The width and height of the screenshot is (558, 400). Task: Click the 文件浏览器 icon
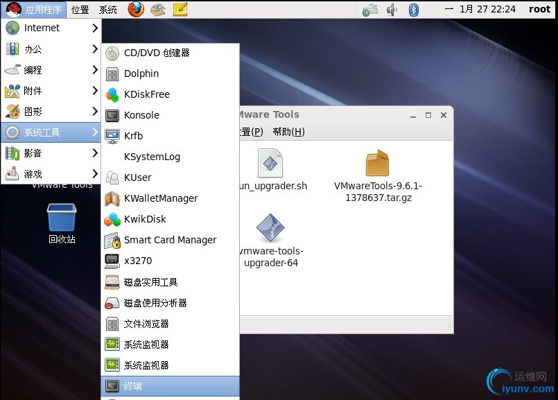112,324
